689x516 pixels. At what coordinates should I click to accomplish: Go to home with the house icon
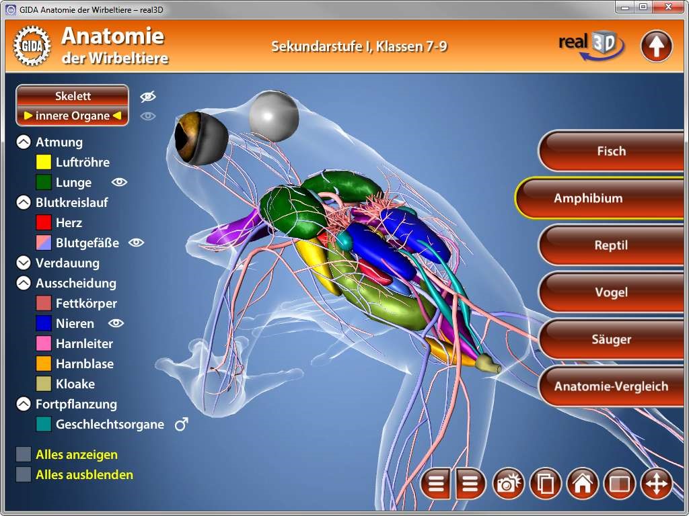[582, 484]
